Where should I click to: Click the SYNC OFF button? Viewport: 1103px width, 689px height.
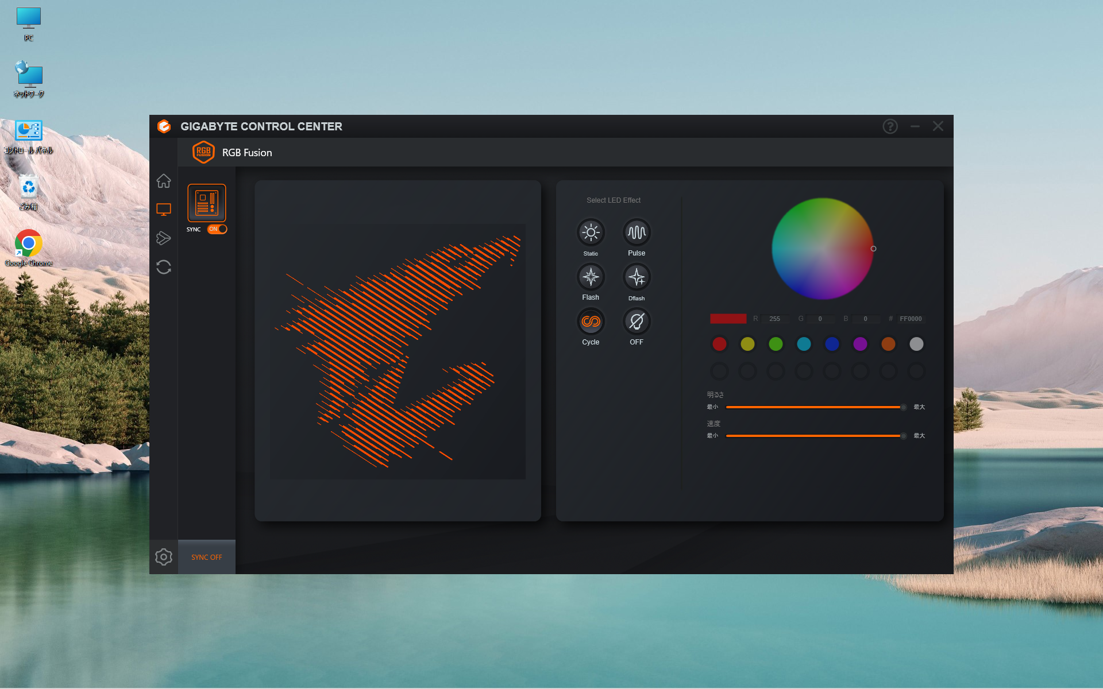point(206,557)
